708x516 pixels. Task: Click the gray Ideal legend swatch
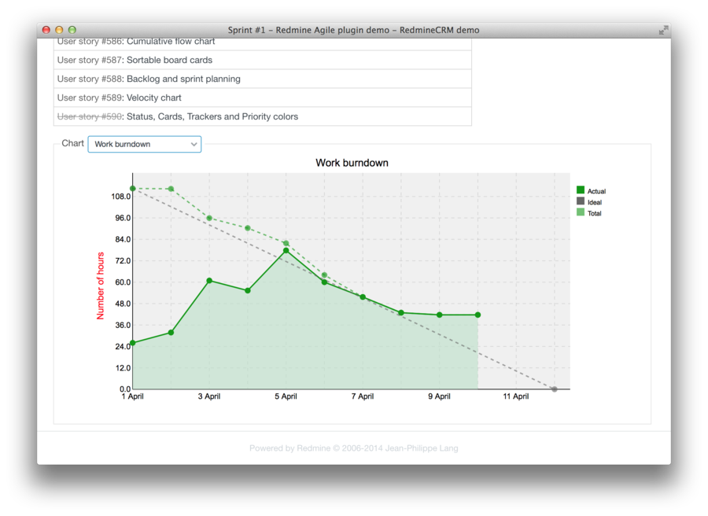click(x=581, y=201)
